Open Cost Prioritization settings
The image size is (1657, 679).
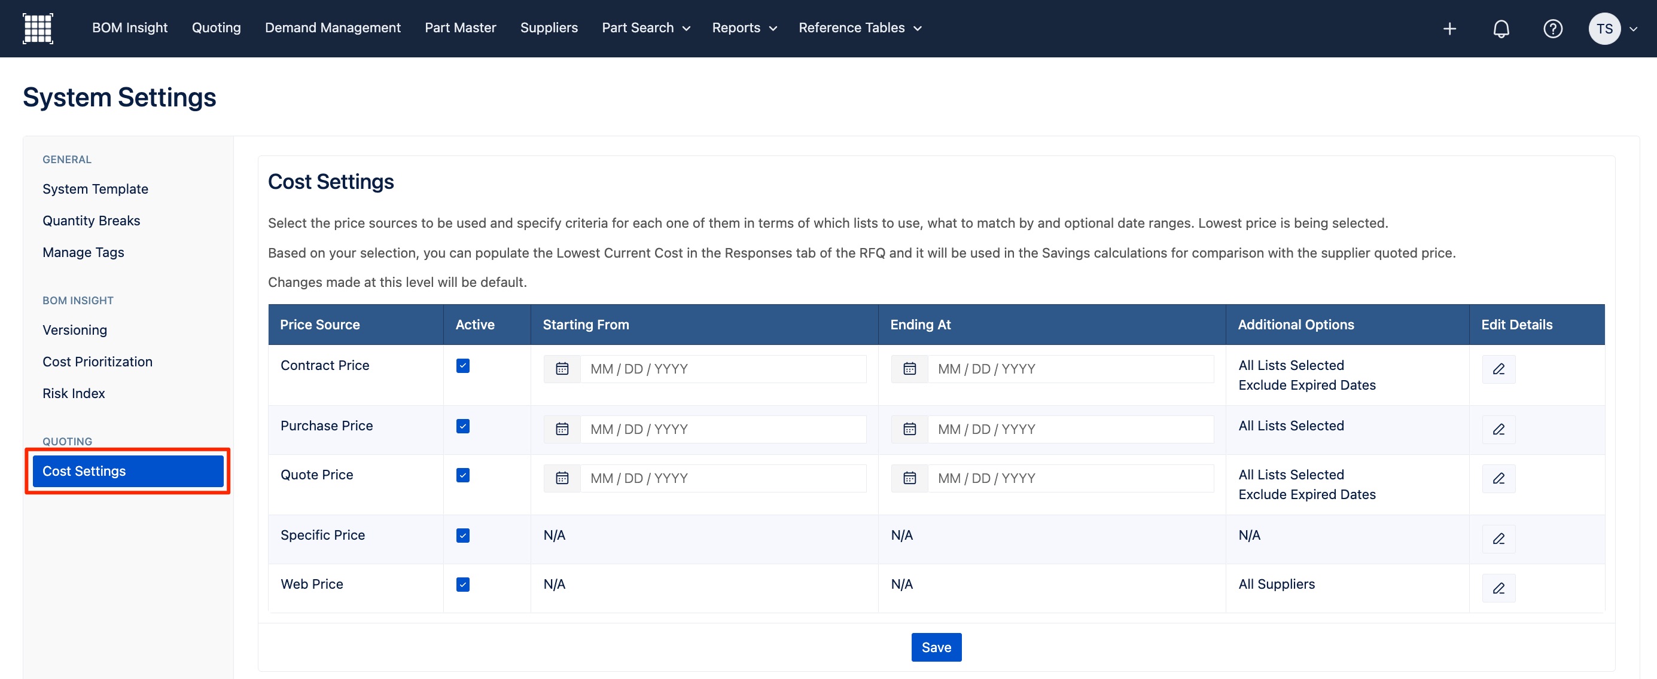97,362
